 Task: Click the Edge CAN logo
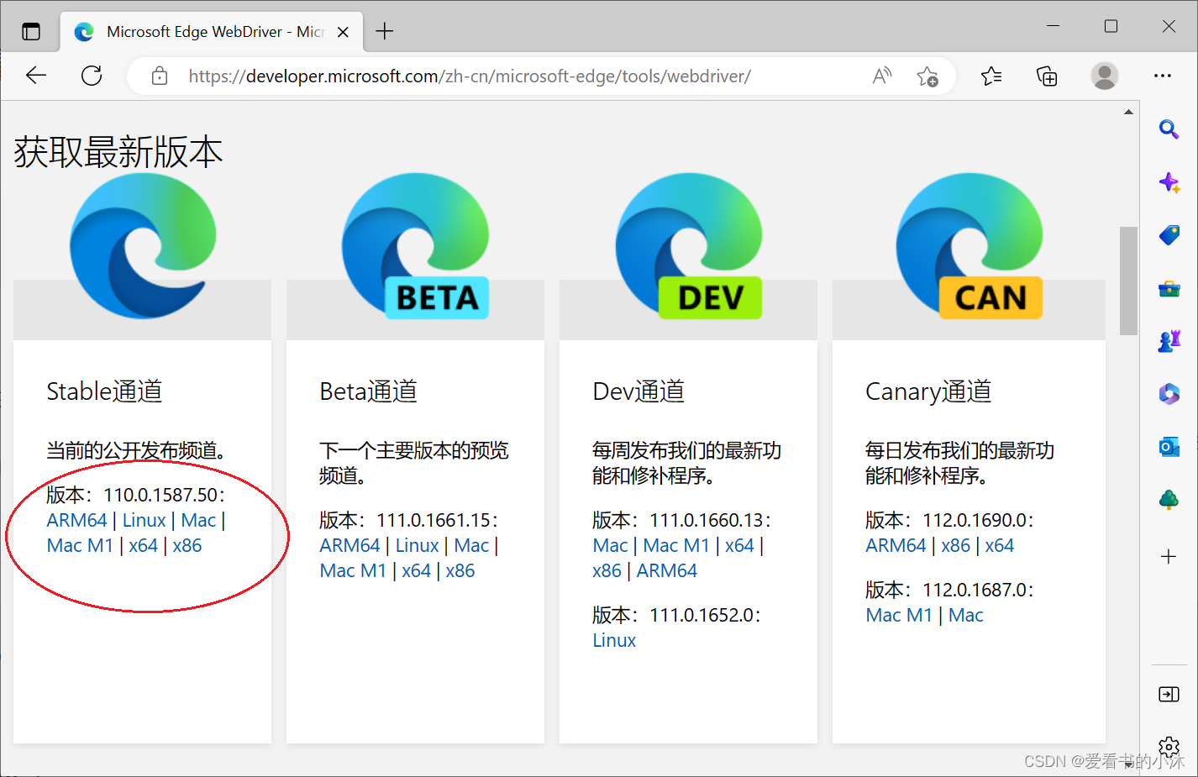point(969,245)
